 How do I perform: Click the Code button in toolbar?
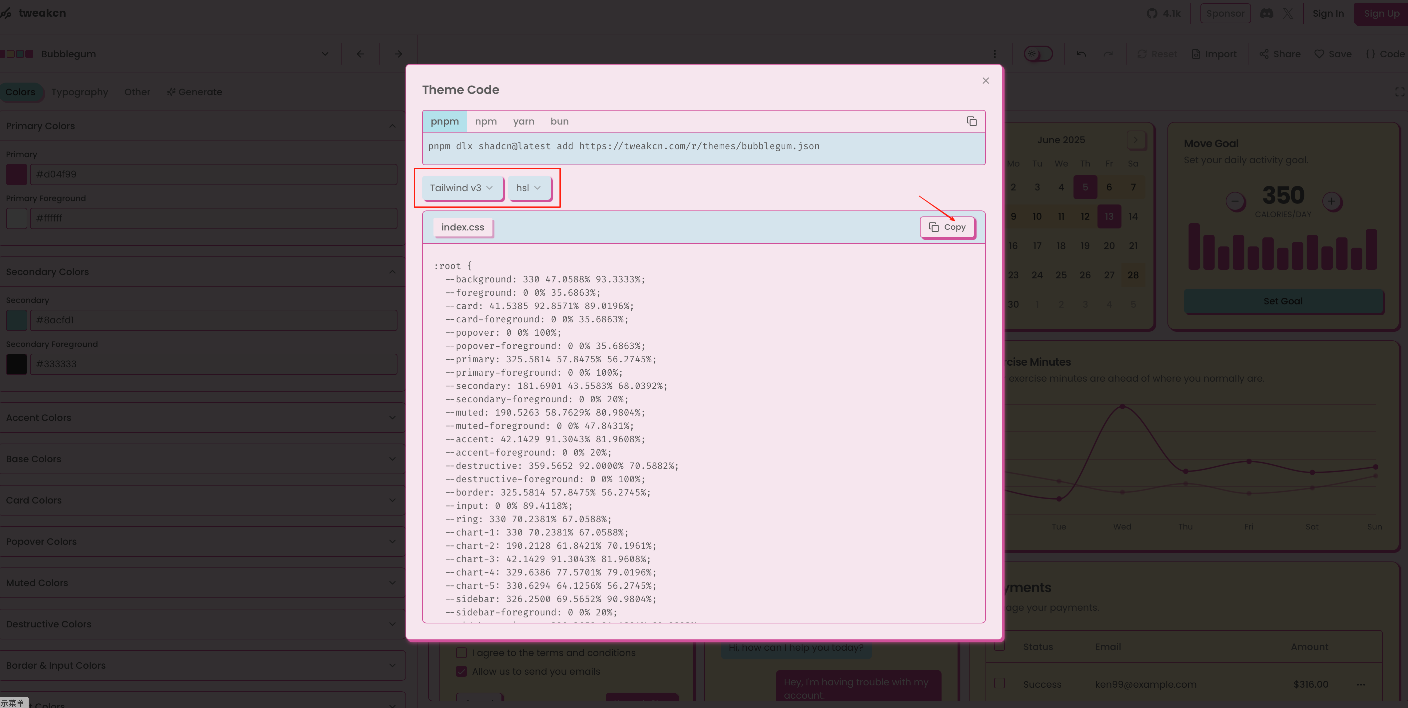point(1385,54)
